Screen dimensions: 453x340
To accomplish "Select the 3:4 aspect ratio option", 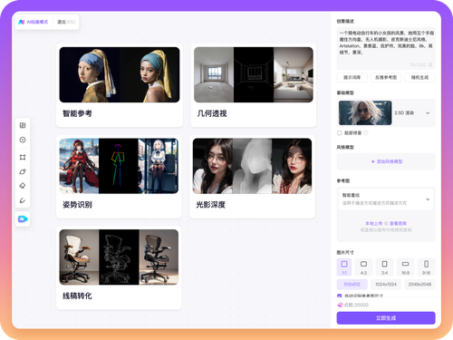I will coord(384,267).
